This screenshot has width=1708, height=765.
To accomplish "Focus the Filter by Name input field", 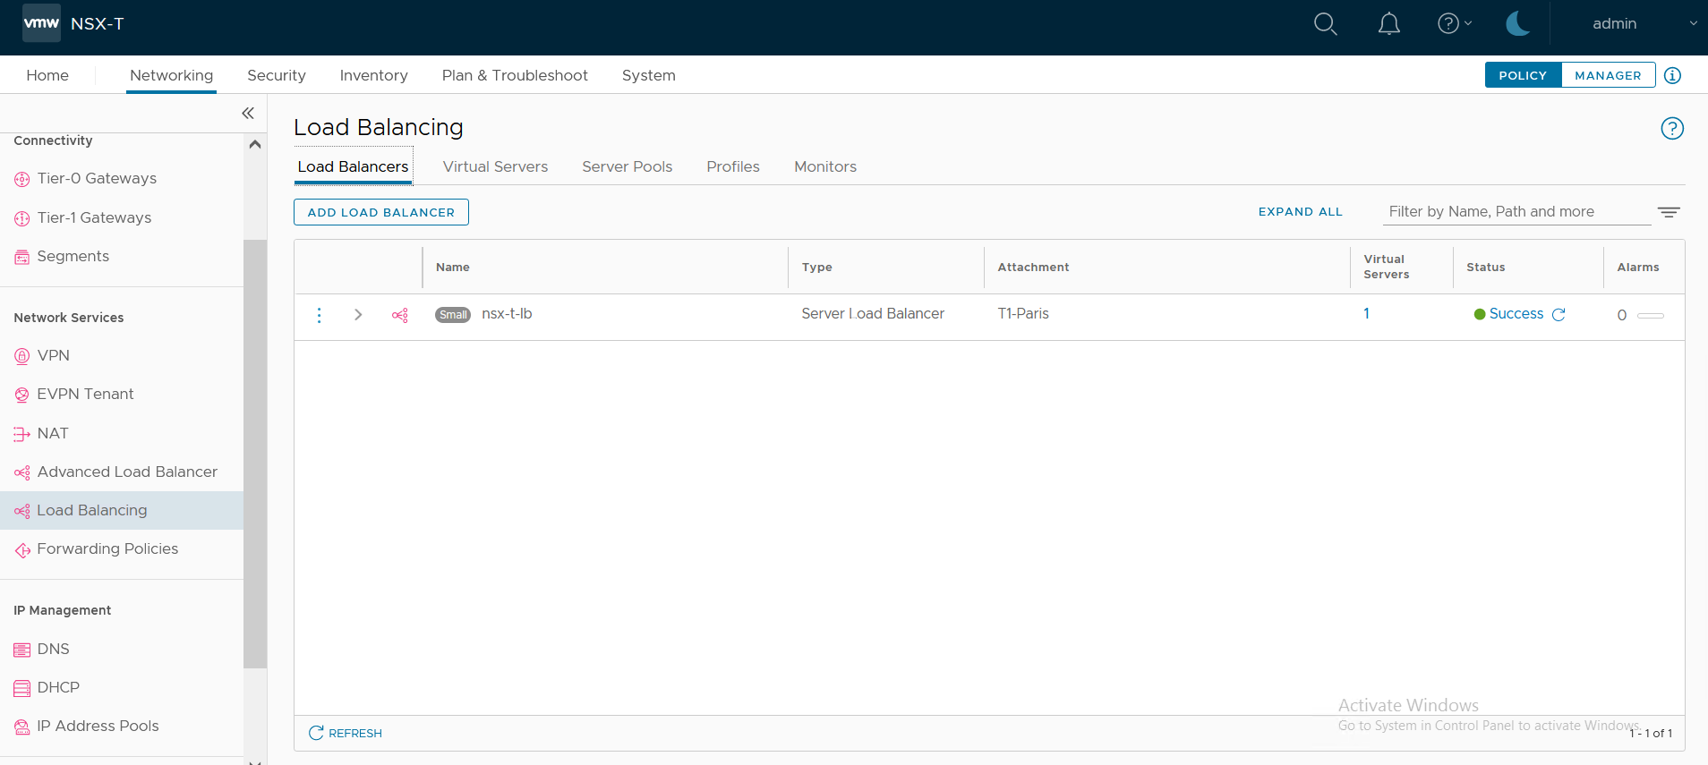I will point(1516,212).
